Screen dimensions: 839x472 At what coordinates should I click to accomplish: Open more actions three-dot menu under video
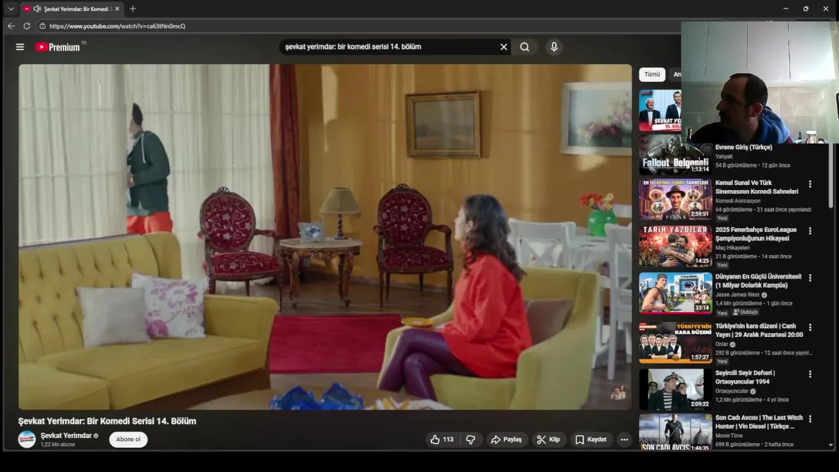click(624, 439)
